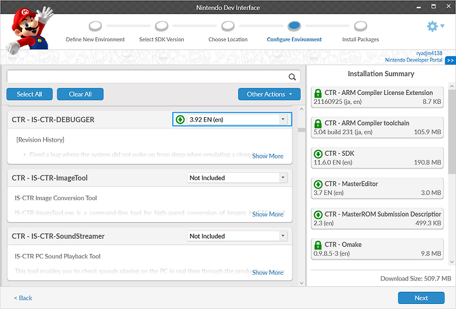Minimize the Nintendo Dev Interface window
This screenshot has height=309, width=456.
pos(419,7)
